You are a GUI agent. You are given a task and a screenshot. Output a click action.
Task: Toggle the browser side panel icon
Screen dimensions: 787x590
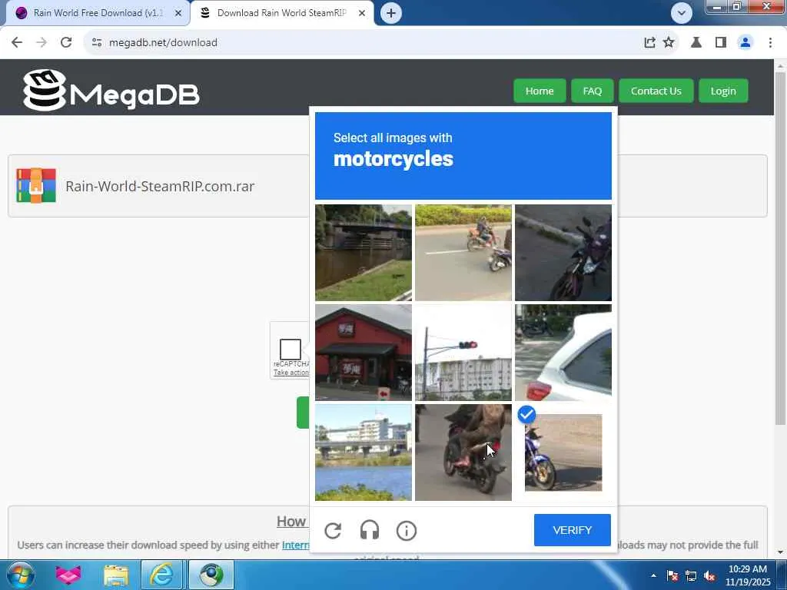click(721, 43)
